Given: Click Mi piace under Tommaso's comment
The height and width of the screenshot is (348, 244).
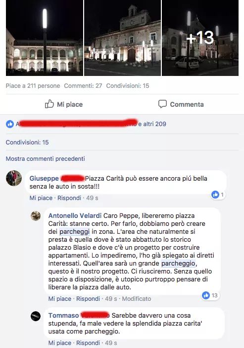Looking at the screenshot, I should tap(60, 343).
